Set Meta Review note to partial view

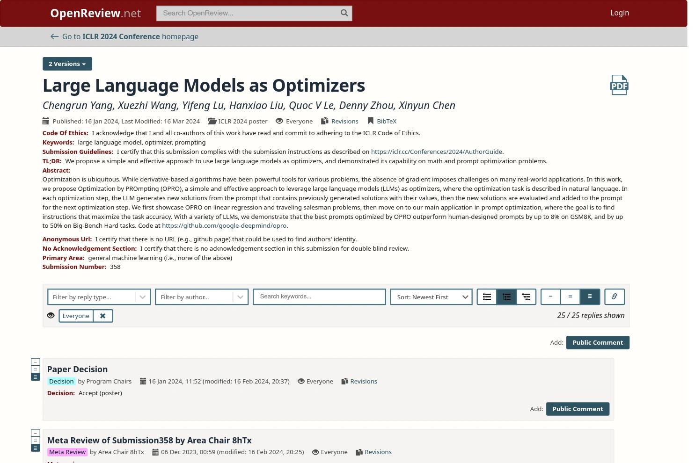point(35,441)
